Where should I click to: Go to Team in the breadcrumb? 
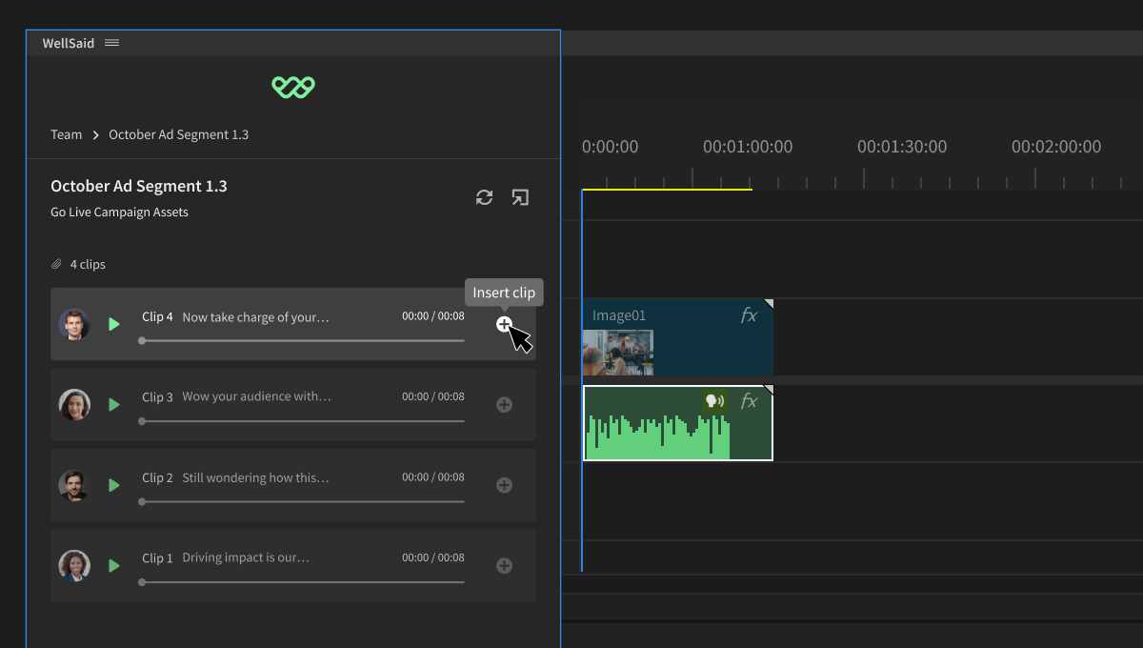click(66, 134)
